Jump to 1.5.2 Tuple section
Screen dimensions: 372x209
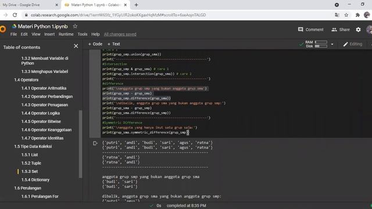31,163
